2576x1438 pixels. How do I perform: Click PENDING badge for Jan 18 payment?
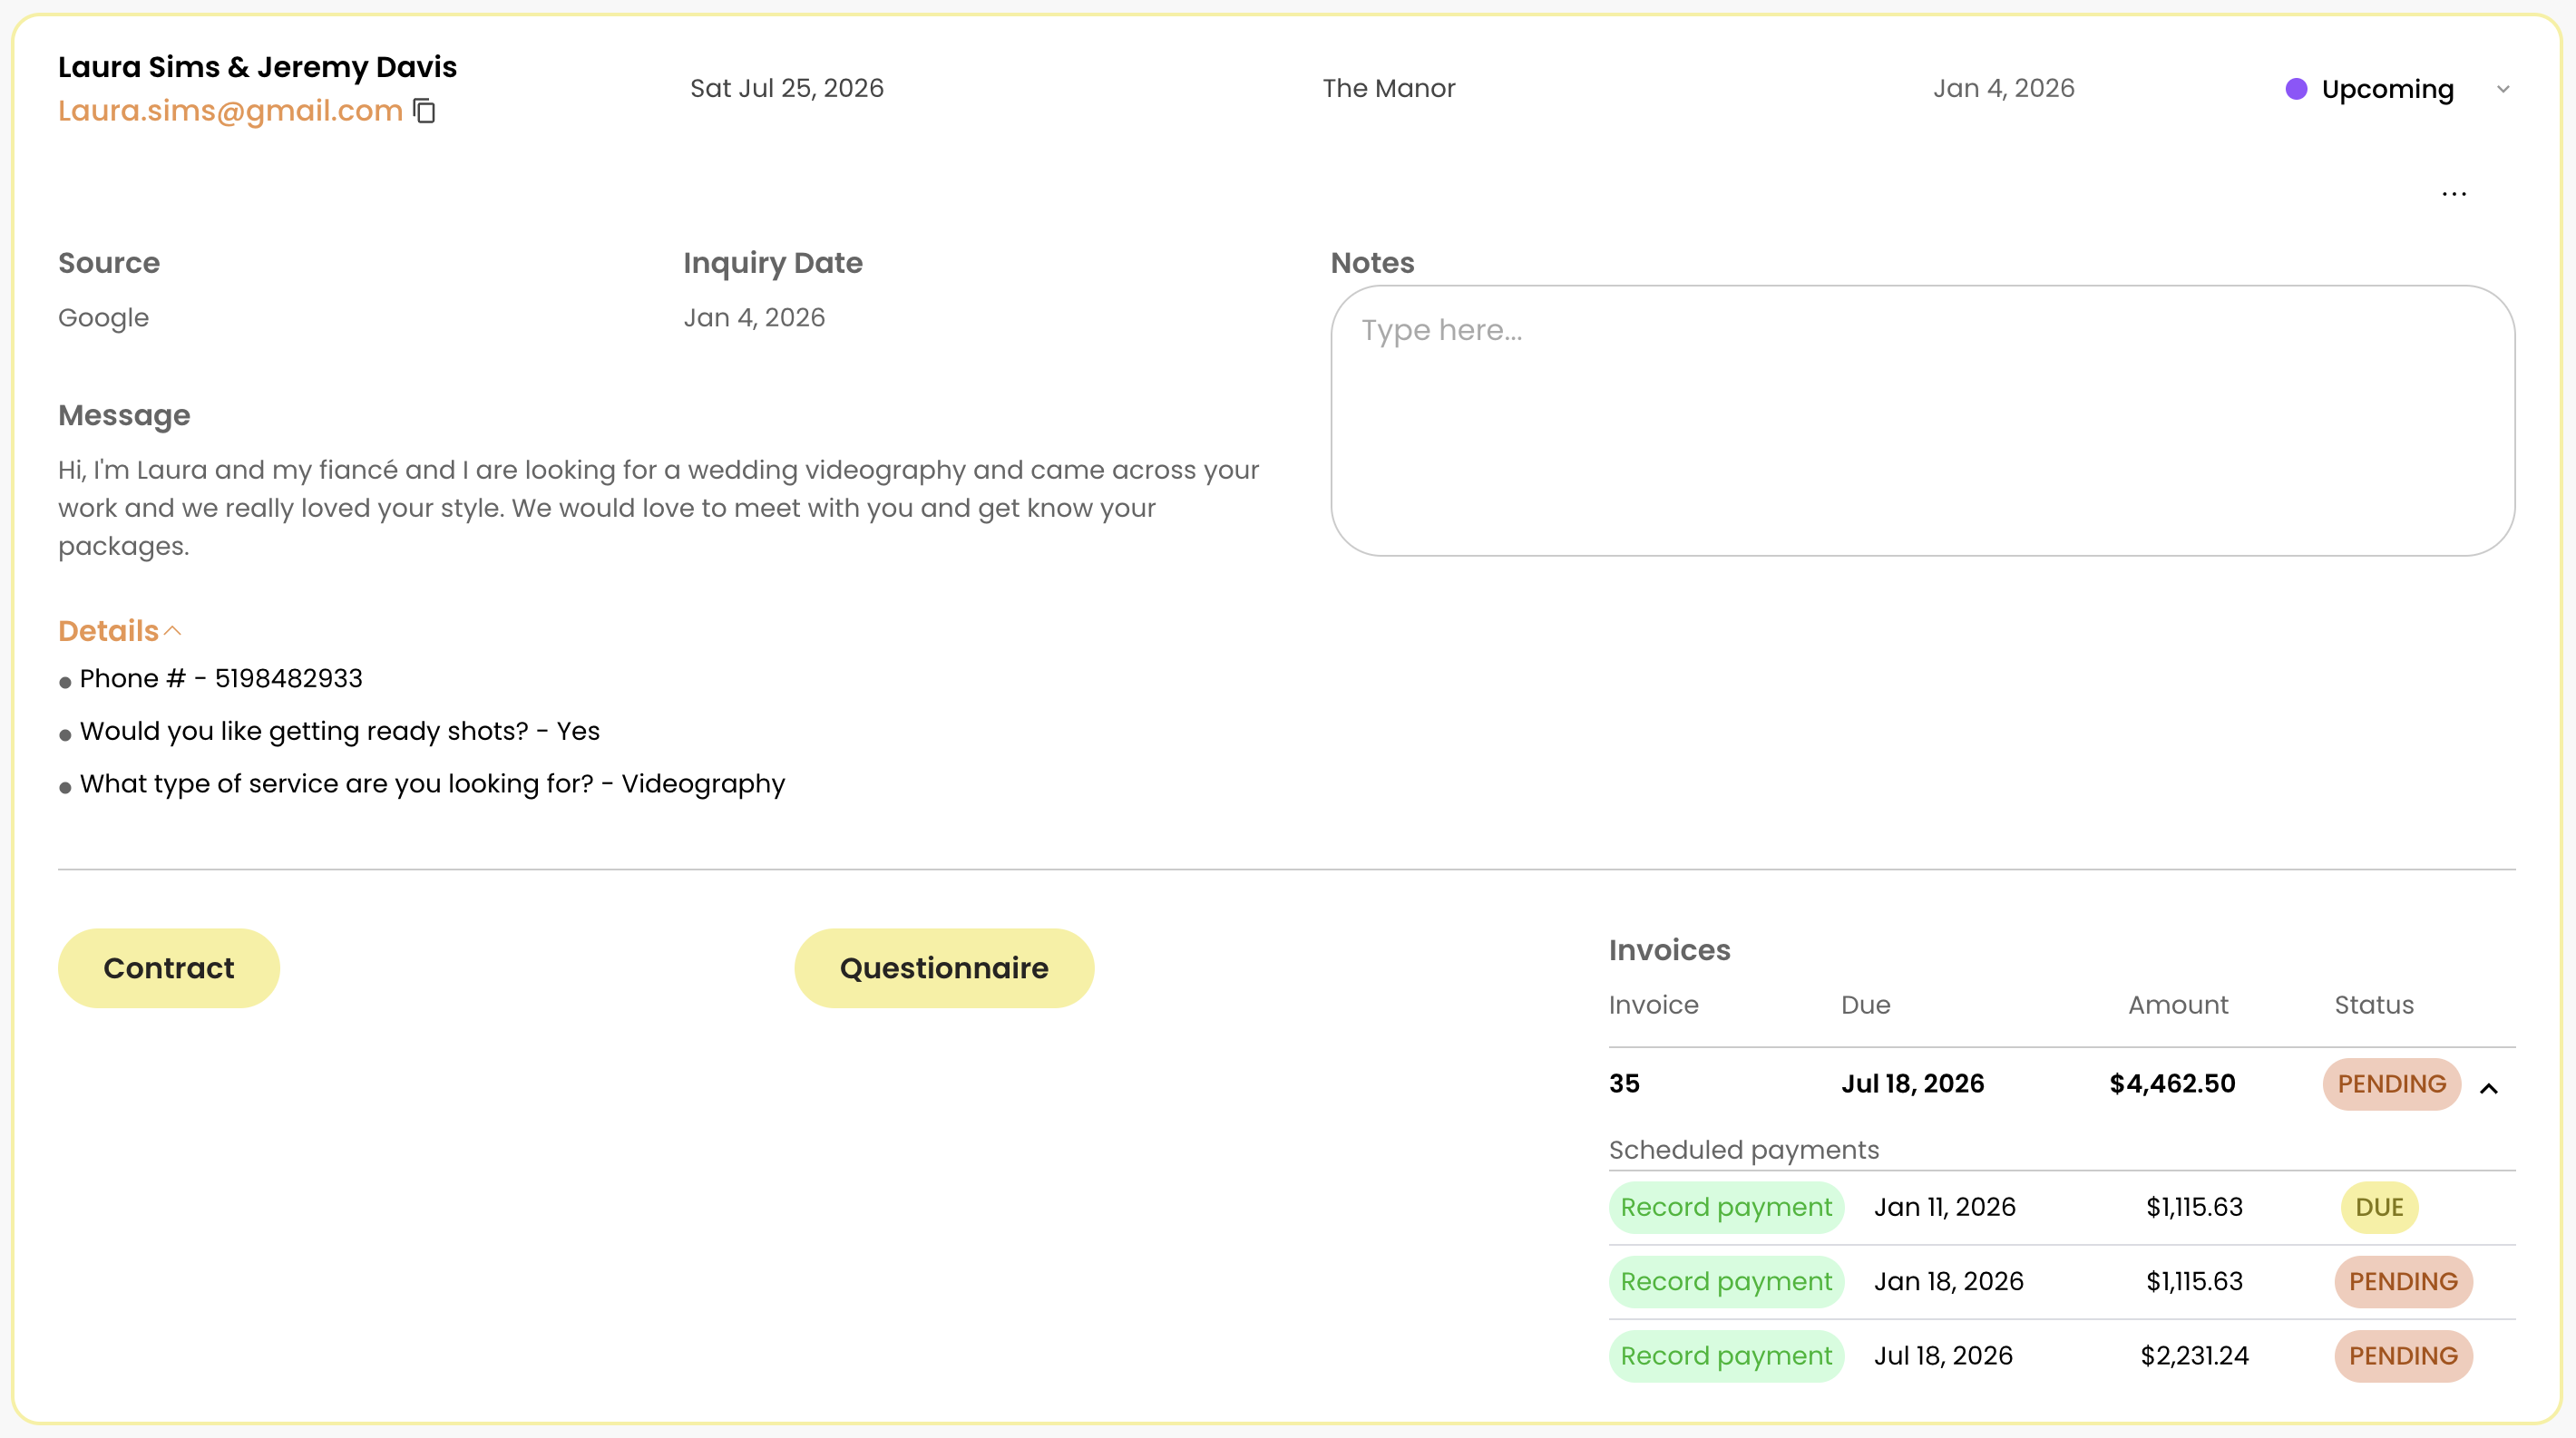[2402, 1281]
